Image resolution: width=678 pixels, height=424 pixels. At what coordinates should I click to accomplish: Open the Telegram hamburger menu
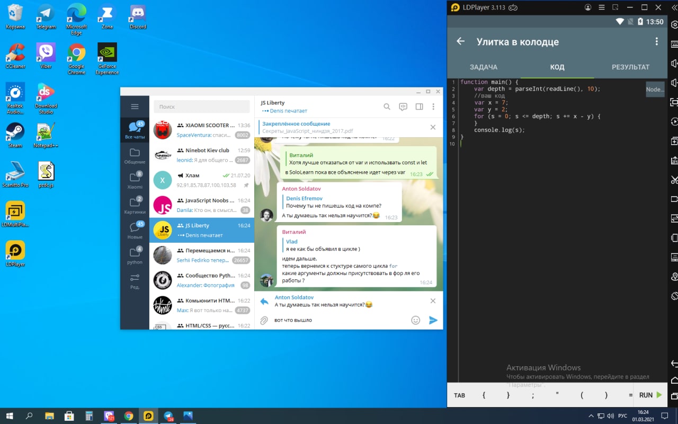click(x=135, y=107)
